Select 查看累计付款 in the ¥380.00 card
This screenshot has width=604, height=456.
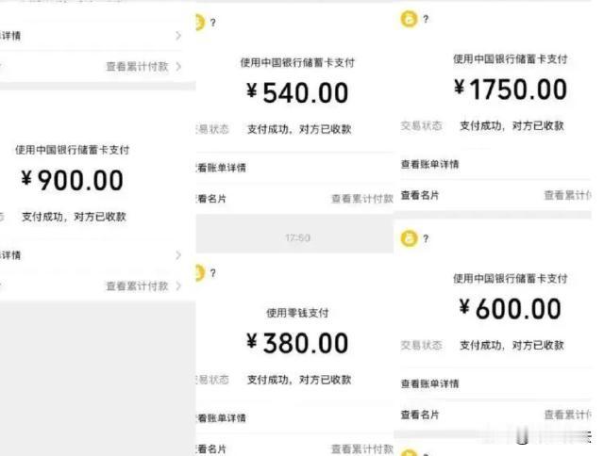coord(362,449)
